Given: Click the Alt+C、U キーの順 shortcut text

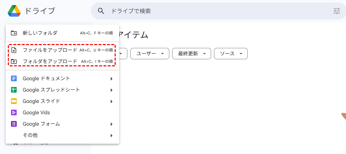Looking at the screenshot, I should pos(96,50).
